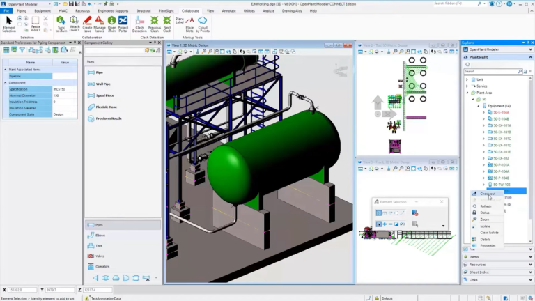
Task: Go to Previous Clash
Action: point(155,24)
